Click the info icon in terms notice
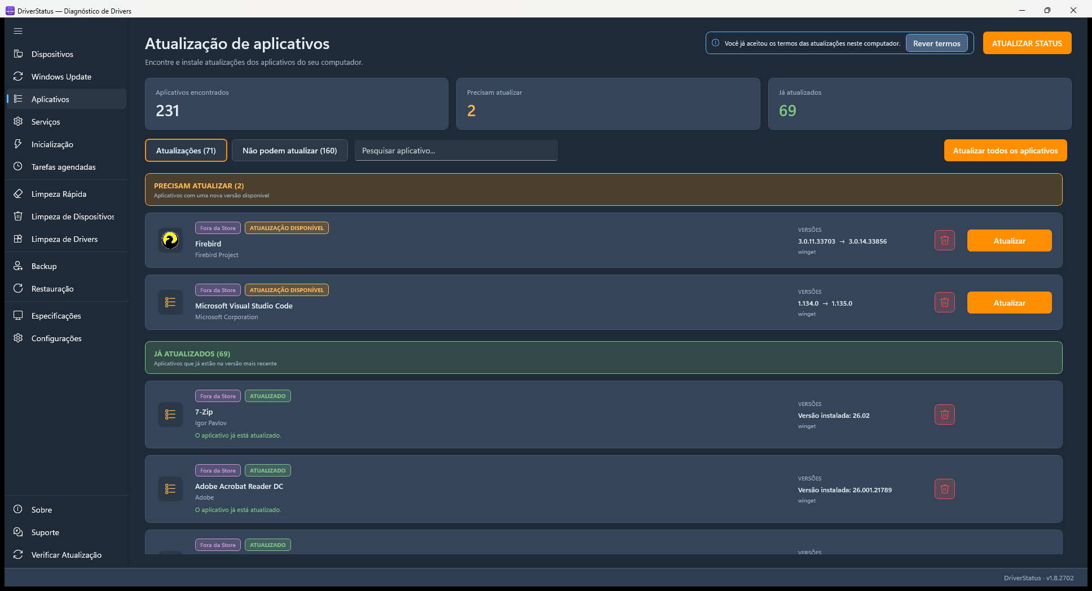Image resolution: width=1092 pixels, height=591 pixels. tap(716, 43)
